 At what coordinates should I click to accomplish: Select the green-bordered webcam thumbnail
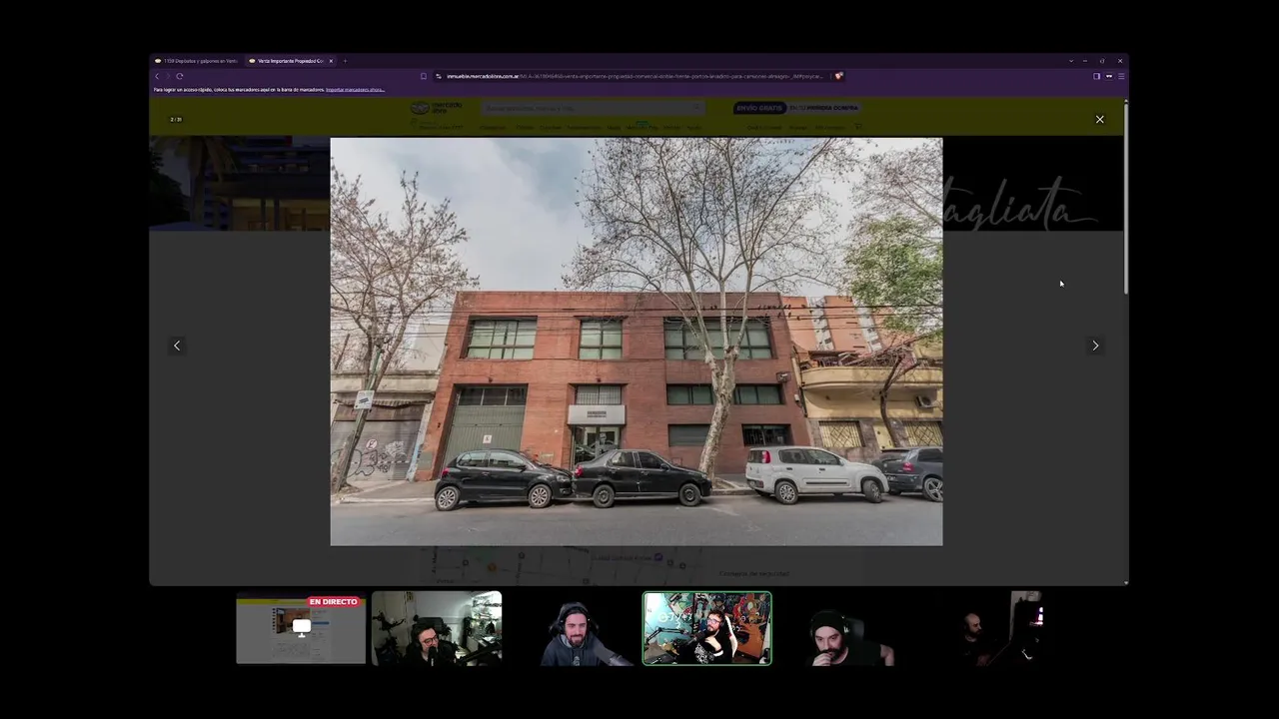coord(706,628)
